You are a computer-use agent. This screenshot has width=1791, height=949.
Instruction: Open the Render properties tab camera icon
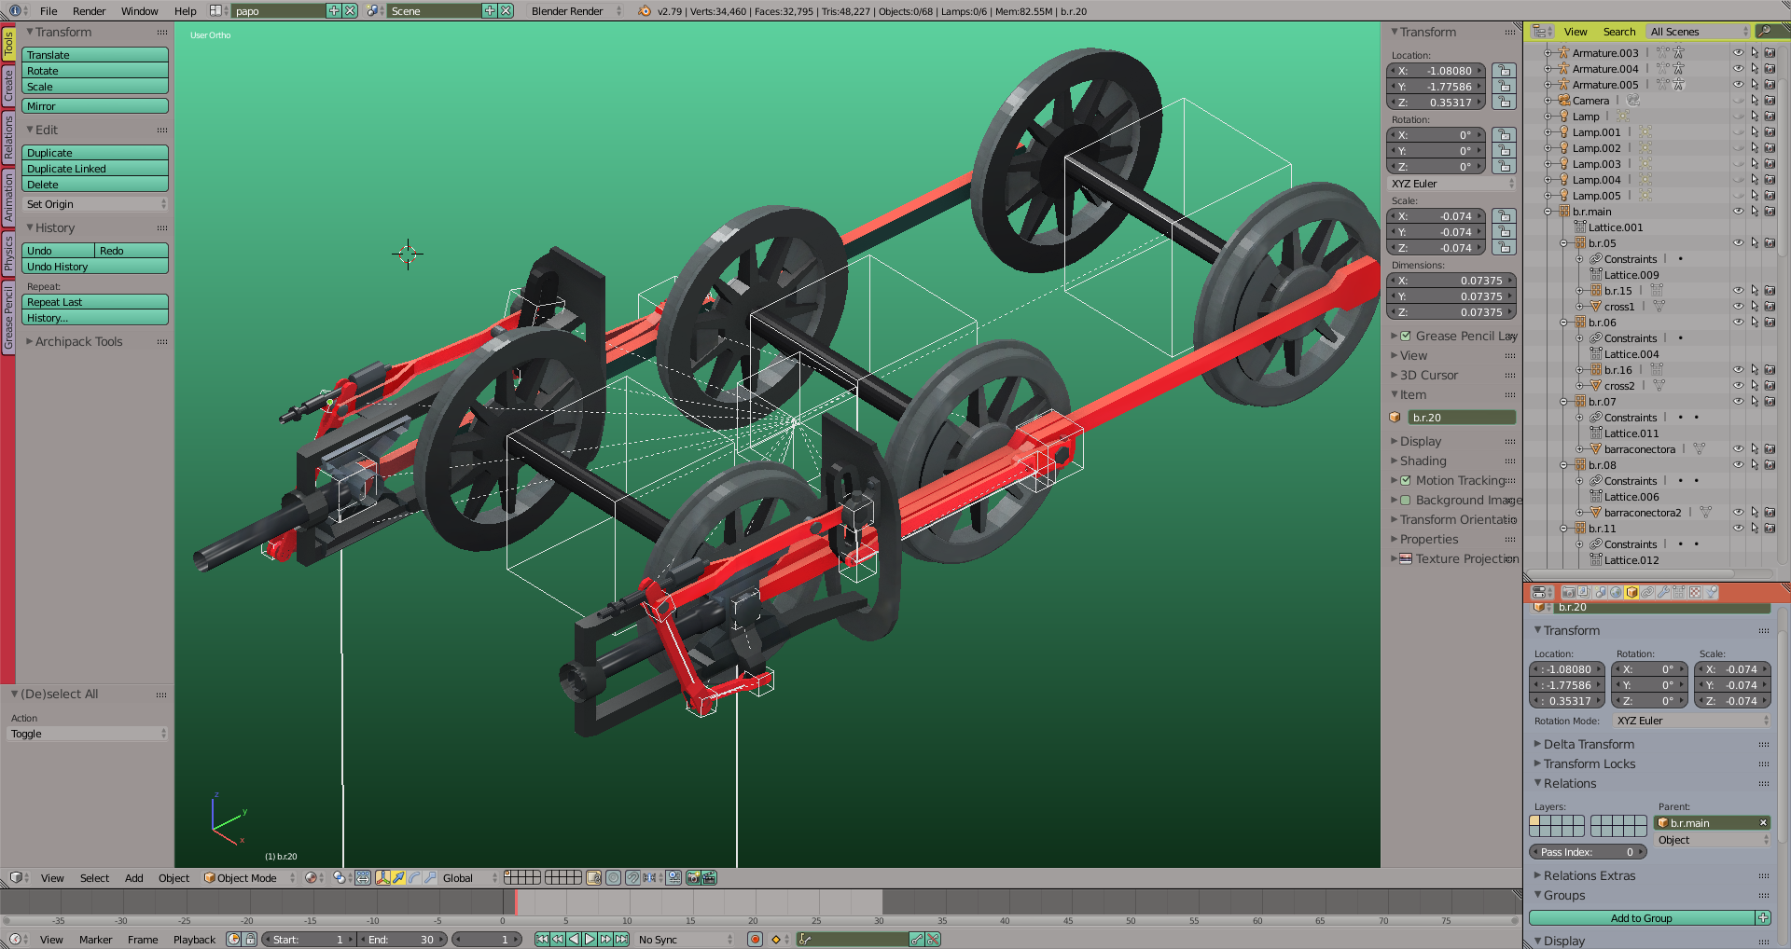[1569, 592]
